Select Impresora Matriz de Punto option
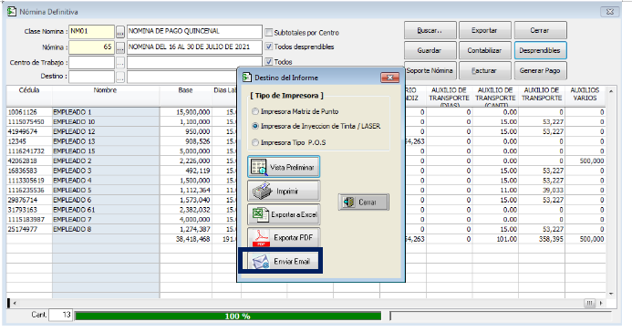The height and width of the screenshot is (332, 632). (255, 111)
